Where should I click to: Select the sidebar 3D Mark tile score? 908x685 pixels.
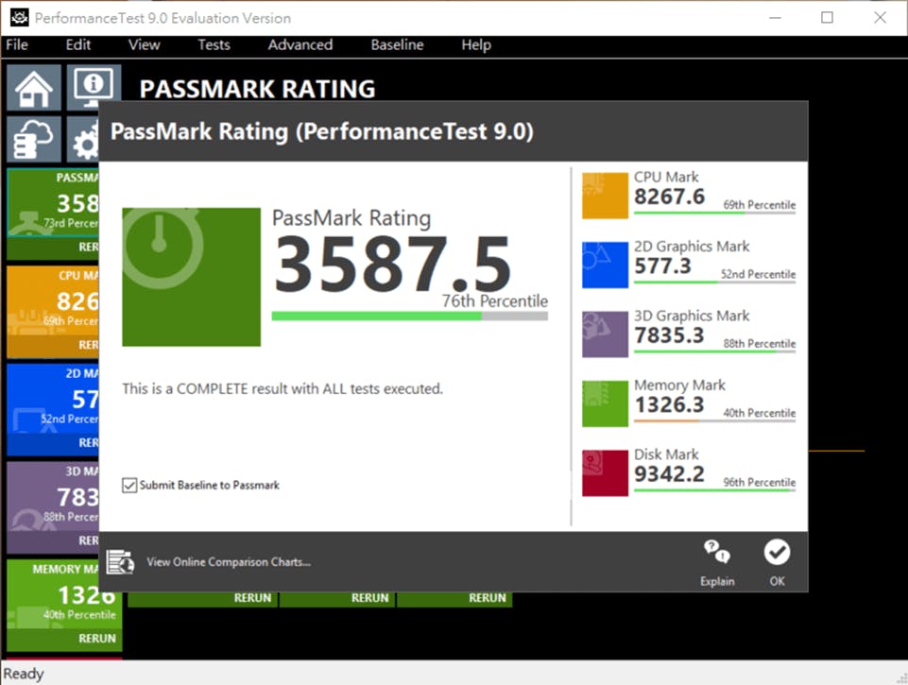[x=77, y=497]
